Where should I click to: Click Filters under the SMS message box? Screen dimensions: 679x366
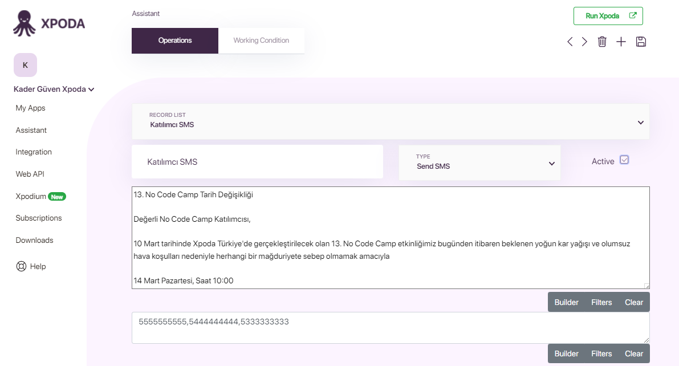click(x=601, y=302)
